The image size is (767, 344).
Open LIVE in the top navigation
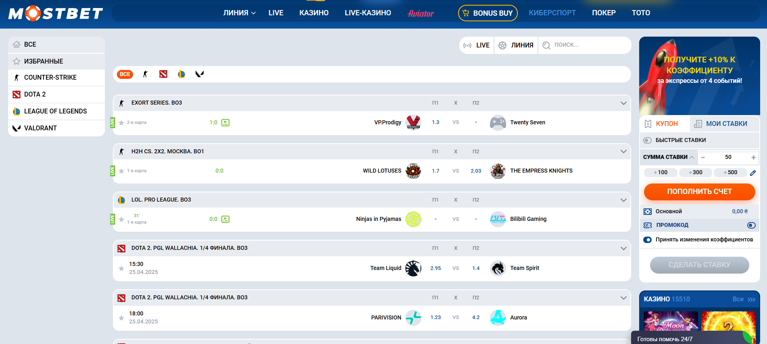click(276, 13)
